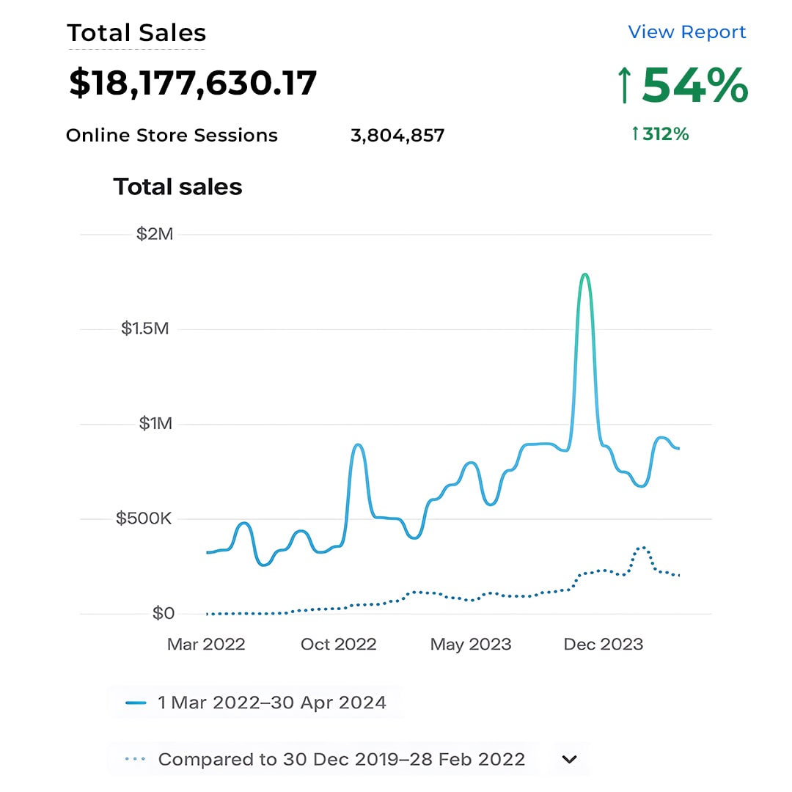This screenshot has width=792, height=792.
Task: Click the 3,804,857 sessions value
Action: (397, 136)
